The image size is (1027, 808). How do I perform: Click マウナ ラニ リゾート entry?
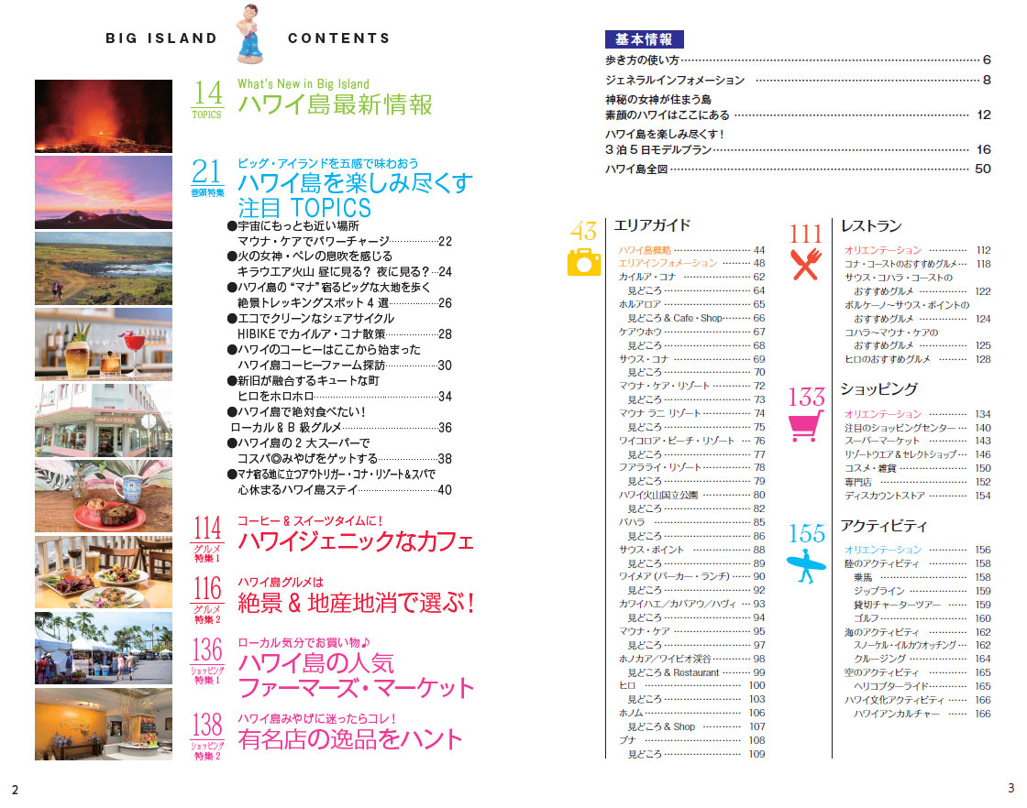tap(691, 413)
